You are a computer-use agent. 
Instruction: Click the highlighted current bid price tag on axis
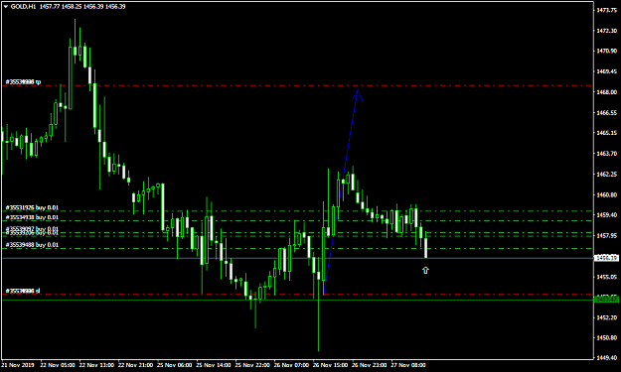point(607,258)
